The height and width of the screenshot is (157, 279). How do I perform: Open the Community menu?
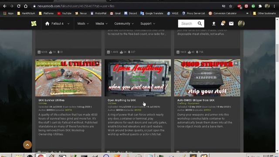[124, 24]
